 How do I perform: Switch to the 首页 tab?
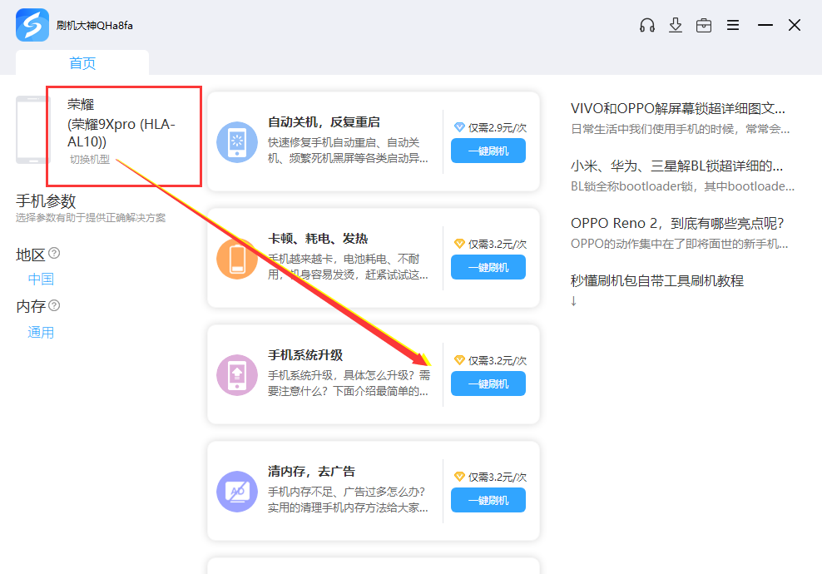pyautogui.click(x=82, y=63)
